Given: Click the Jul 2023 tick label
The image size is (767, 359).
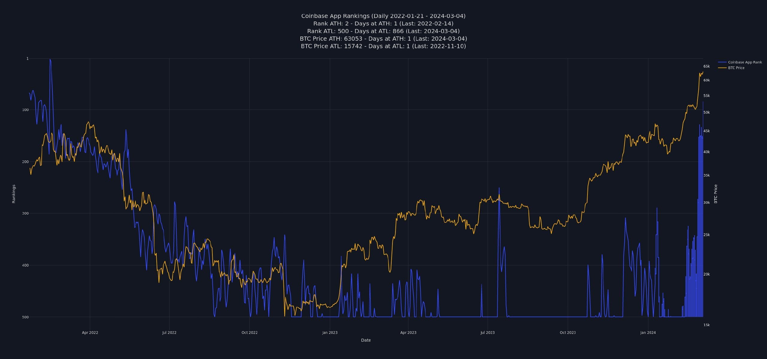Looking at the screenshot, I should (488, 332).
